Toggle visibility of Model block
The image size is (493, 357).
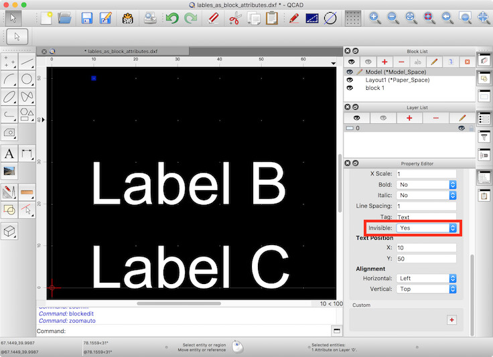[350, 72]
